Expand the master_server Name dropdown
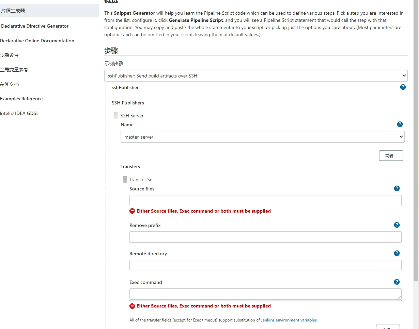The width and height of the screenshot is (419, 329). (262, 137)
